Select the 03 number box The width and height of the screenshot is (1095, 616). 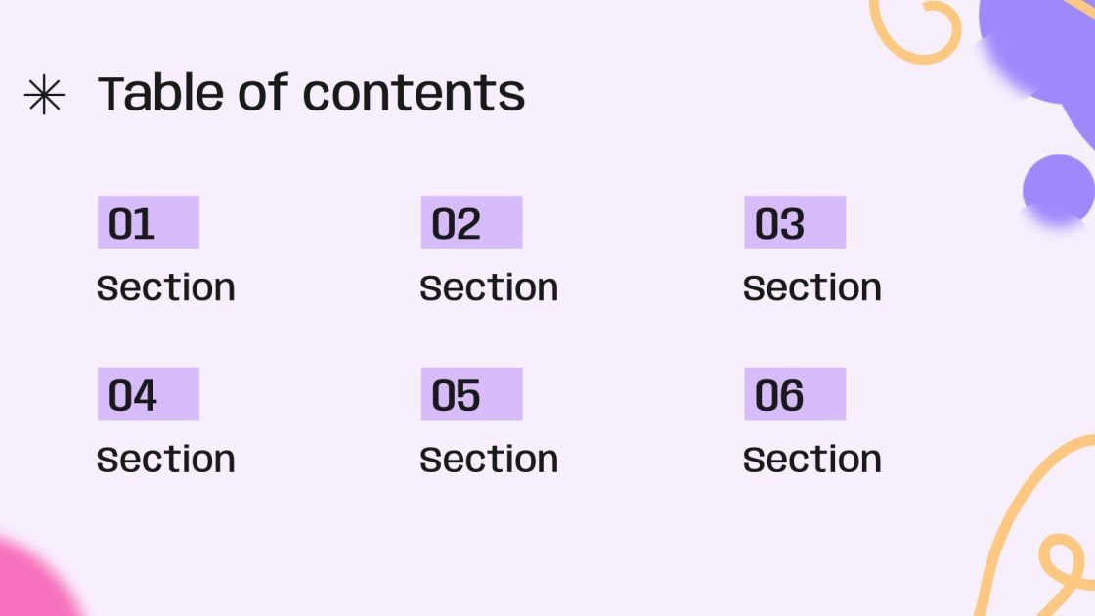(x=794, y=223)
